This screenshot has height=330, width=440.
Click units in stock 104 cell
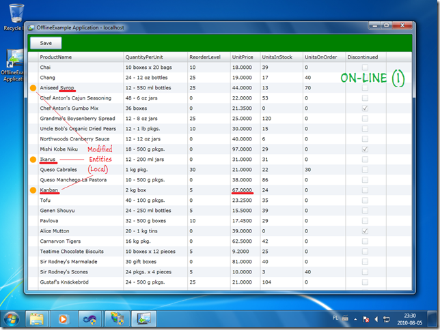tap(281, 282)
